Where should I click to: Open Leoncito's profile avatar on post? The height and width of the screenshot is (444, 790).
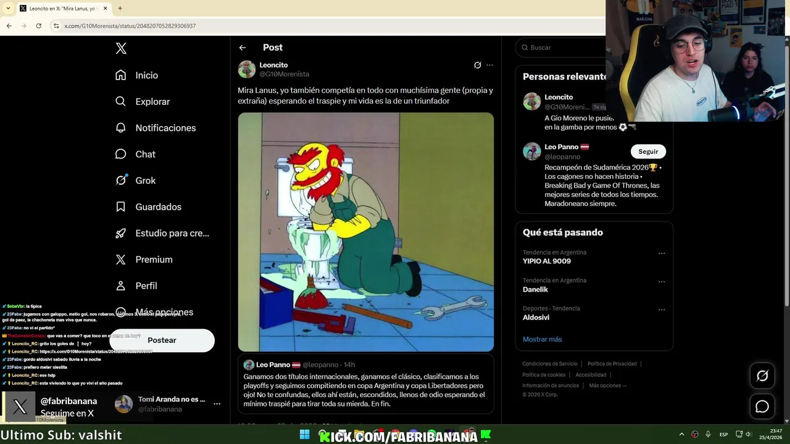[x=247, y=69]
